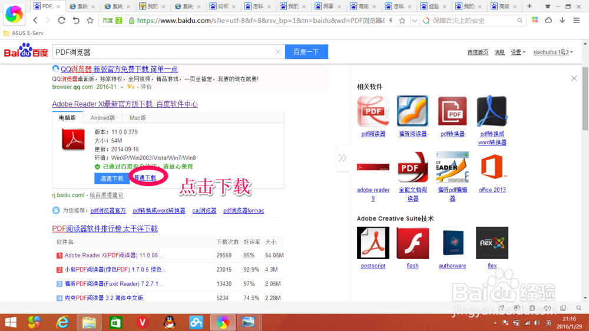Click the flash software icon
The height and width of the screenshot is (331, 589).
coord(412,243)
